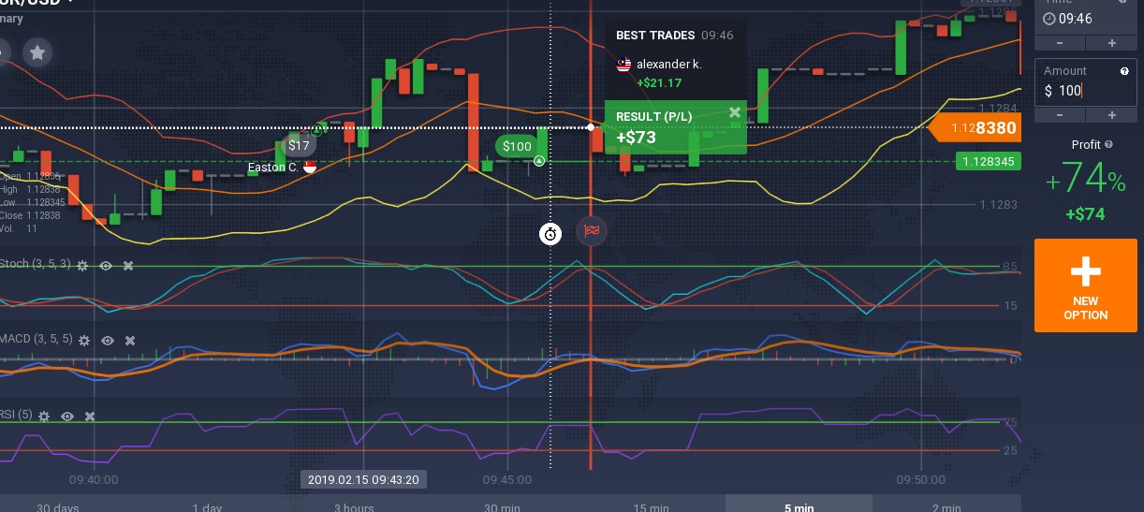Open the Amount help question mark

(1124, 71)
